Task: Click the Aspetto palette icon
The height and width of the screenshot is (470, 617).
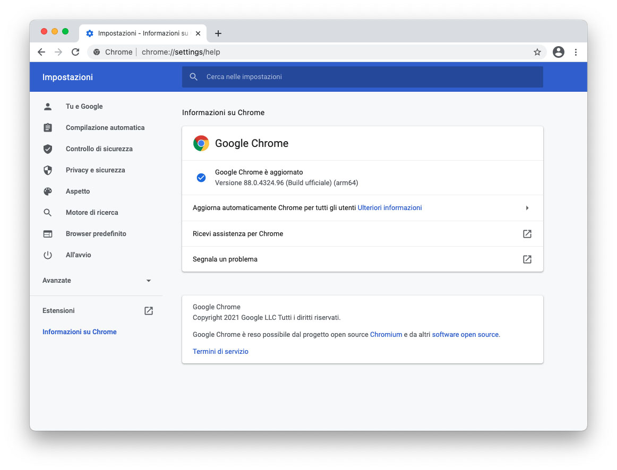Action: tap(48, 192)
